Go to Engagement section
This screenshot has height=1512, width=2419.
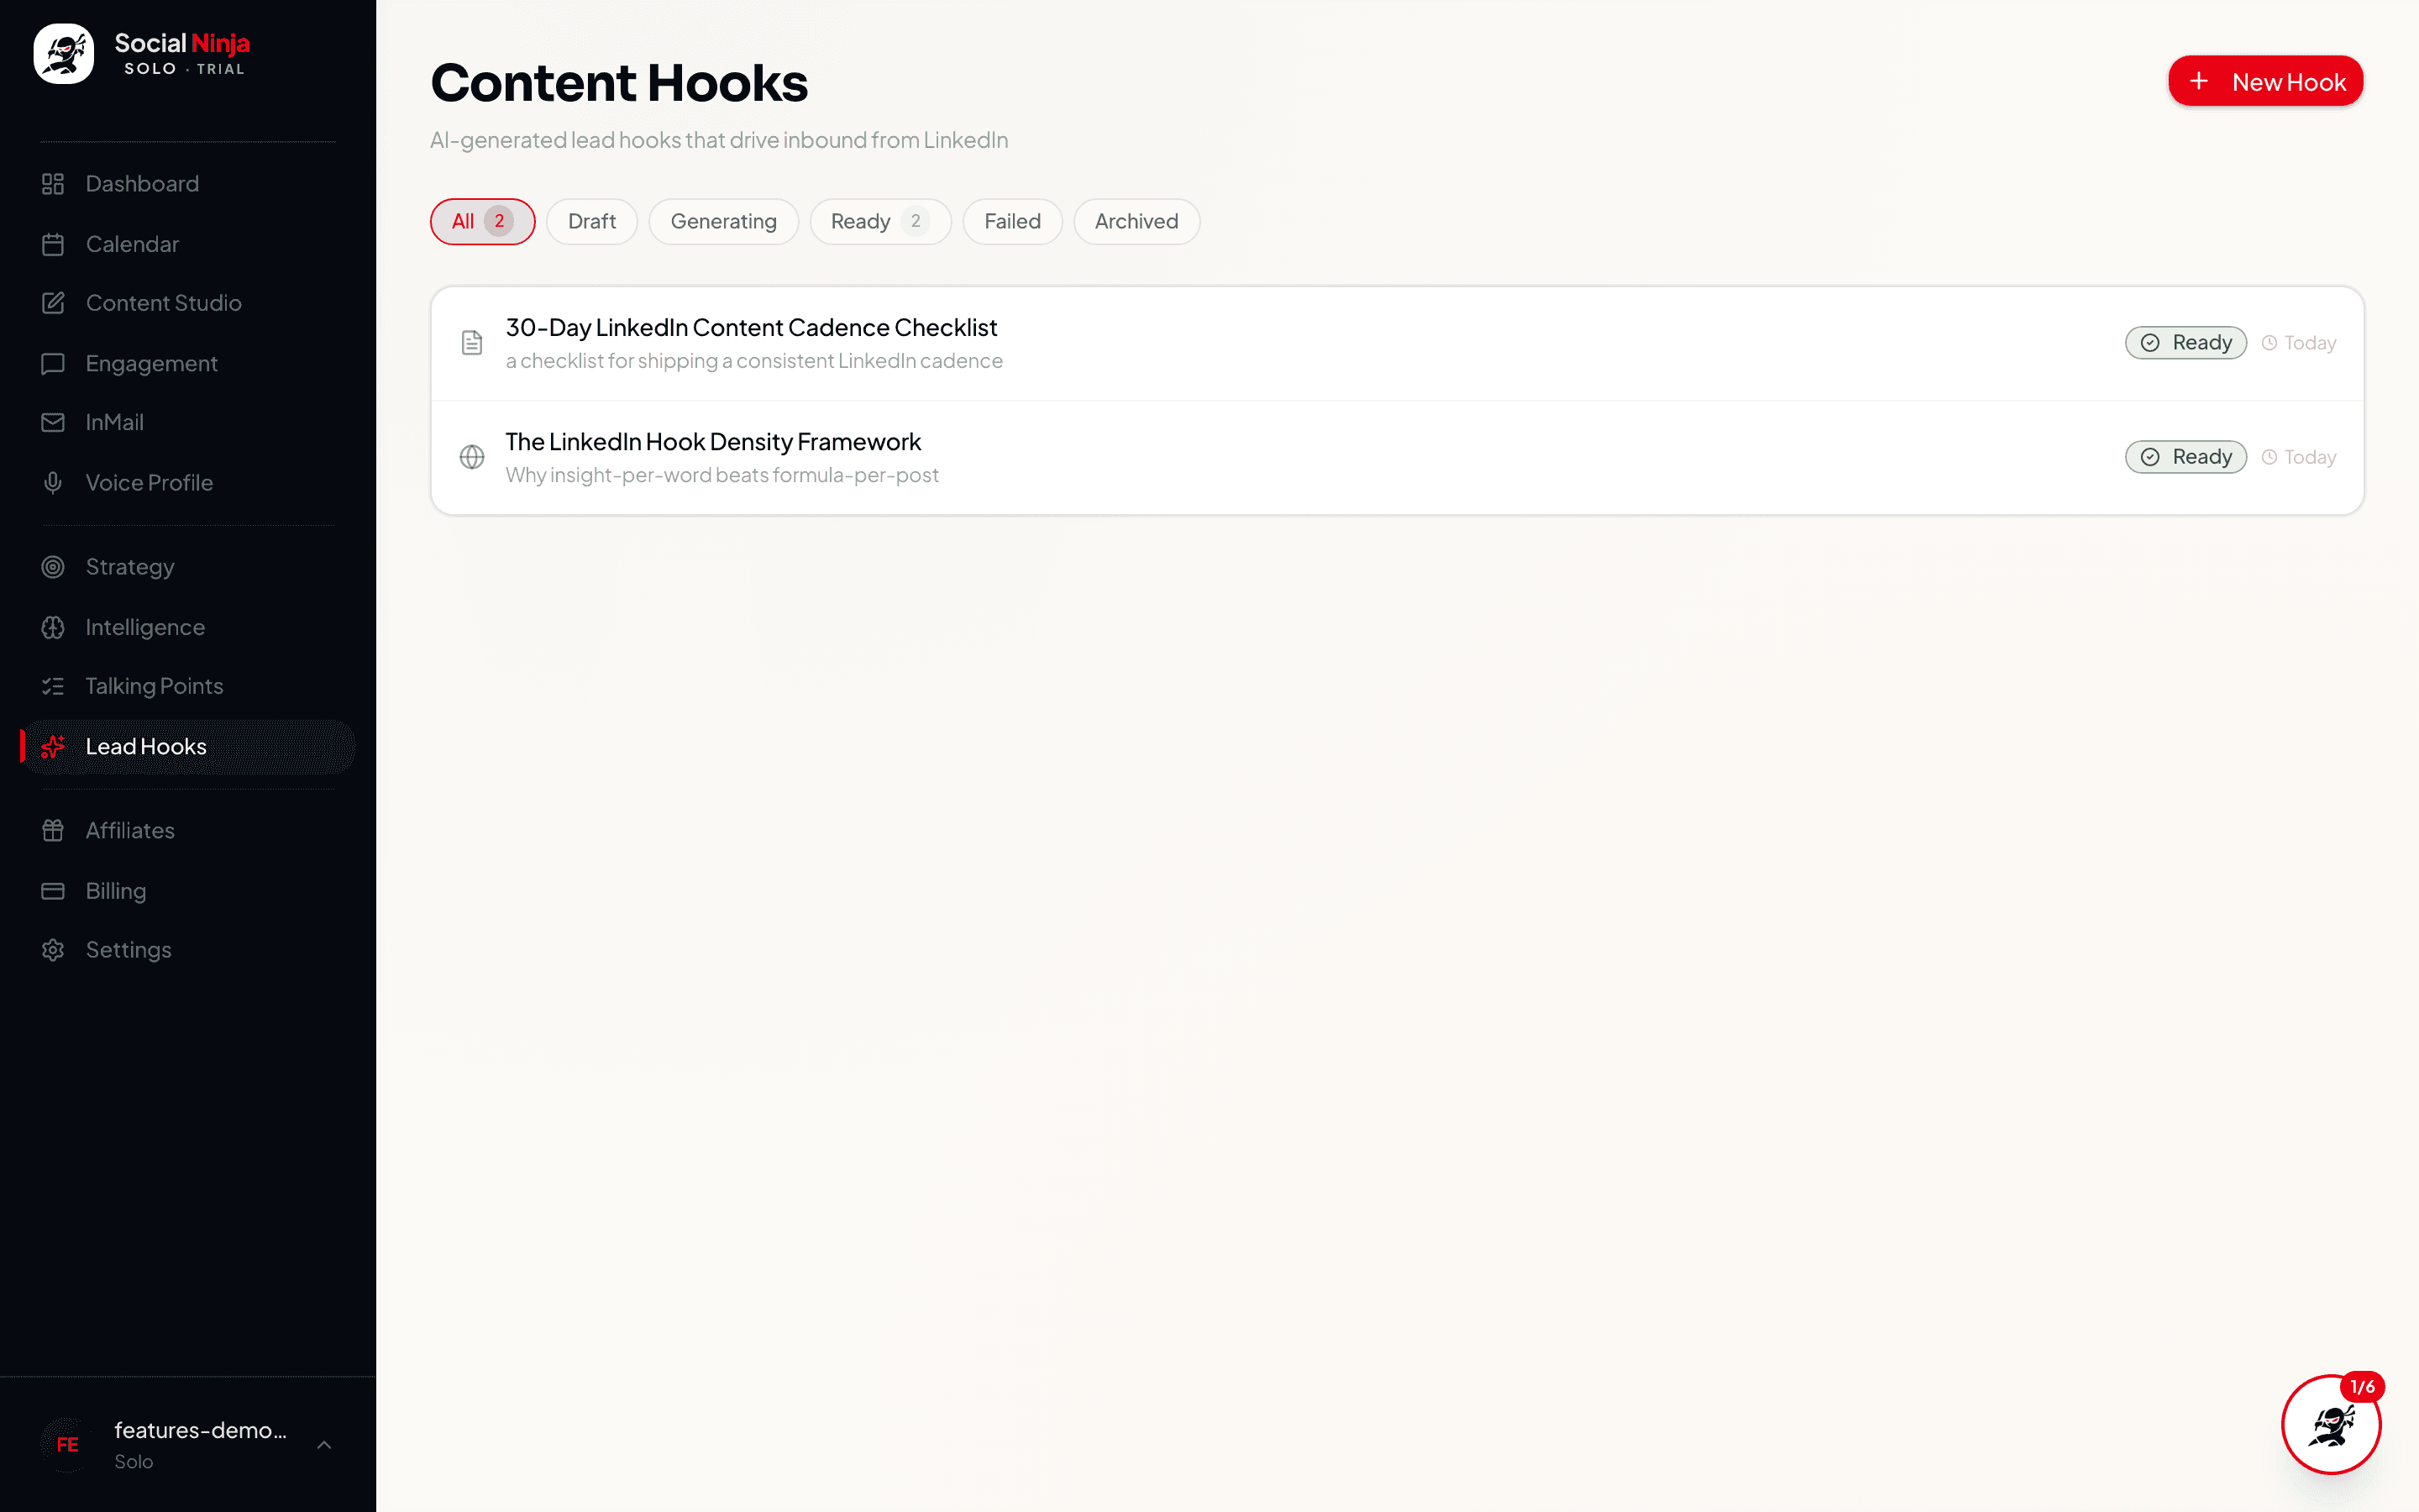188,364
